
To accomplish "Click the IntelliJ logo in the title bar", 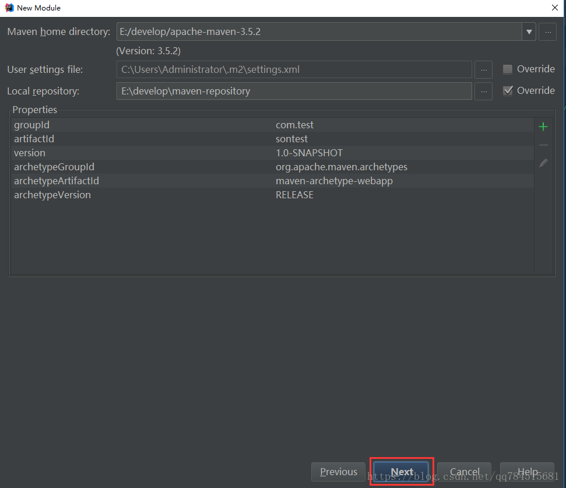I will pyautogui.click(x=9, y=8).
